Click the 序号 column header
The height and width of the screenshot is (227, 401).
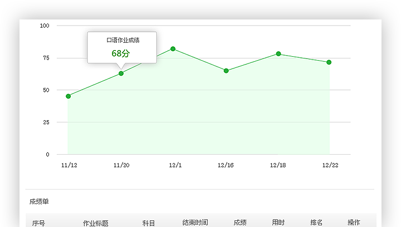coord(38,223)
